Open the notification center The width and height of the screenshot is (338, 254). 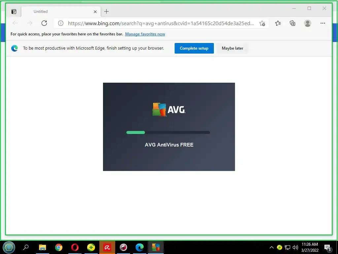tap(328, 248)
